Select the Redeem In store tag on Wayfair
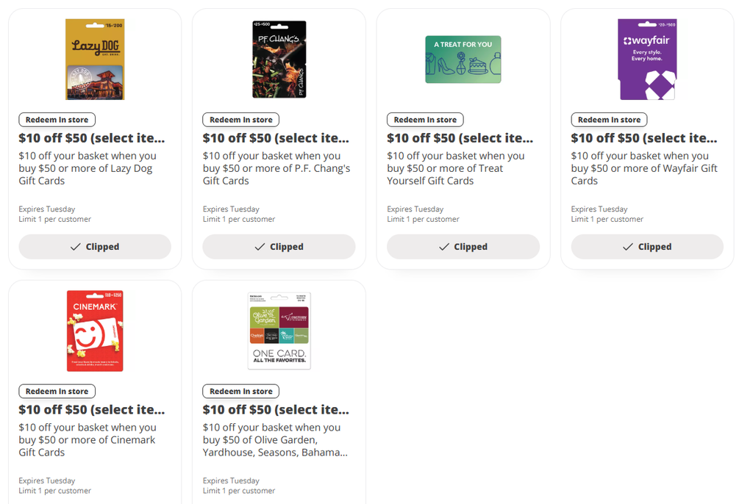This screenshot has width=753, height=504. coord(610,120)
